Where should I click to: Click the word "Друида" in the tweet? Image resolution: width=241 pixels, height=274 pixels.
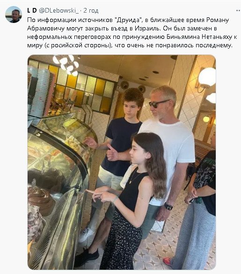click(129, 20)
